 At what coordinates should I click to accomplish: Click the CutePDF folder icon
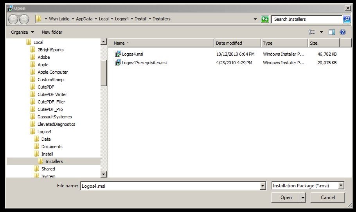tap(33, 87)
